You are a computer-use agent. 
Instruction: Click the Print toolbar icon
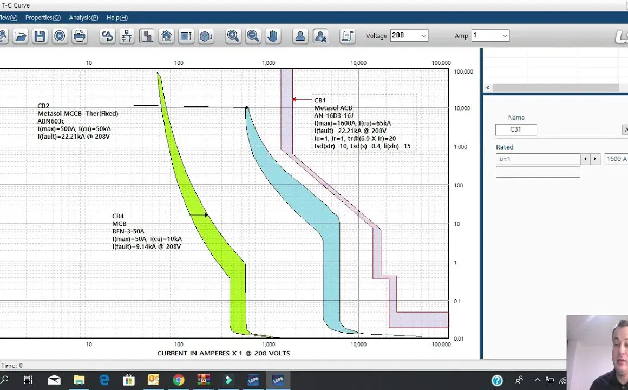79,36
